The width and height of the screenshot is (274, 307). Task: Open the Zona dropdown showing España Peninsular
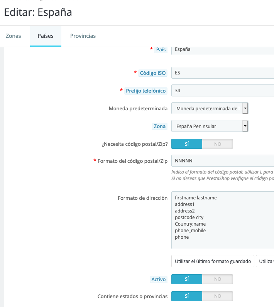[210, 126]
